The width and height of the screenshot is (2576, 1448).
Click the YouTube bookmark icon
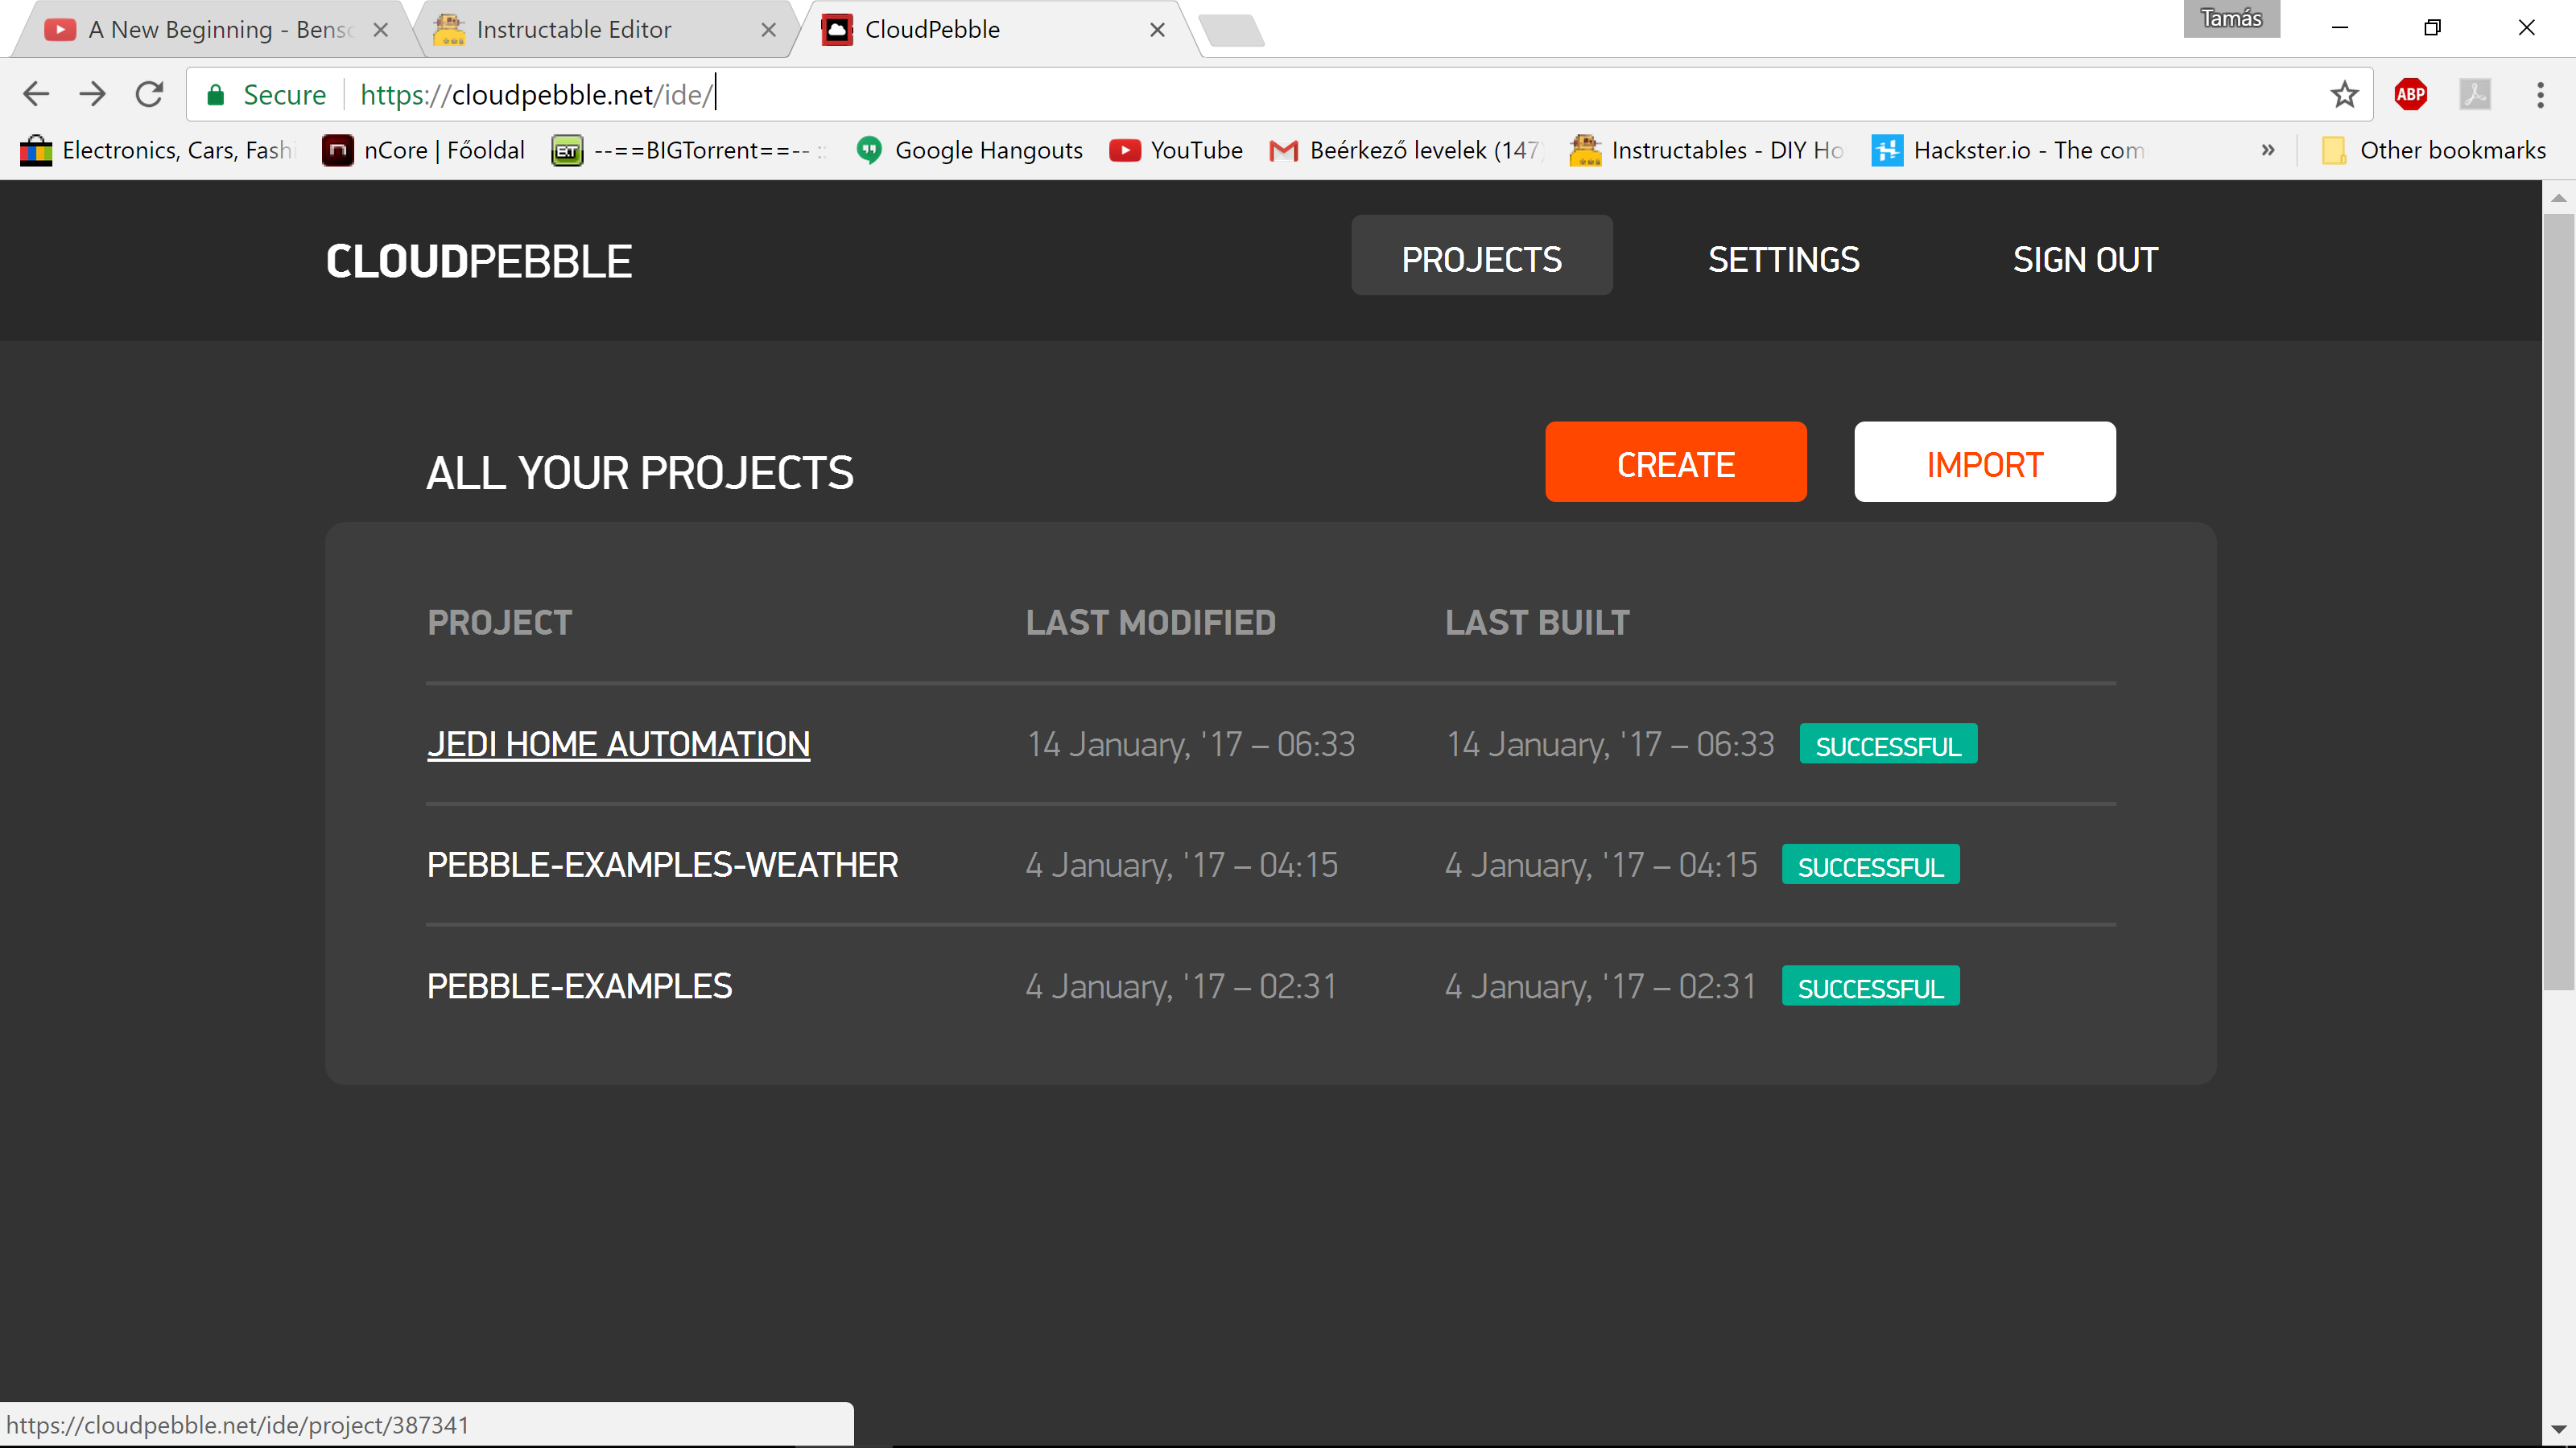coord(1124,150)
